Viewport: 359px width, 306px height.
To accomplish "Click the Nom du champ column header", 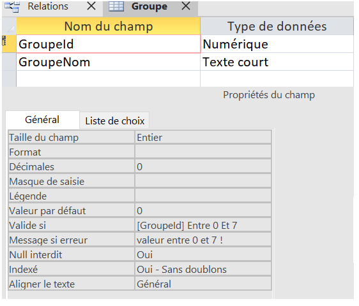I will coord(109,26).
